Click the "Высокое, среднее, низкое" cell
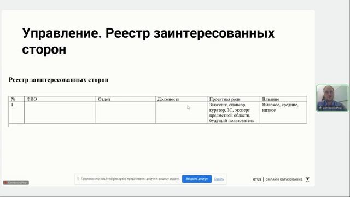 pyautogui.click(x=283, y=113)
